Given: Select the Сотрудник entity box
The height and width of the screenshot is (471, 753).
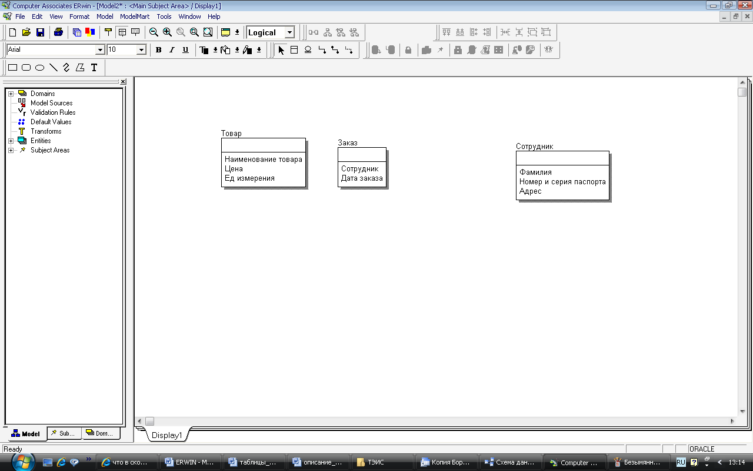Looking at the screenshot, I should 562,175.
